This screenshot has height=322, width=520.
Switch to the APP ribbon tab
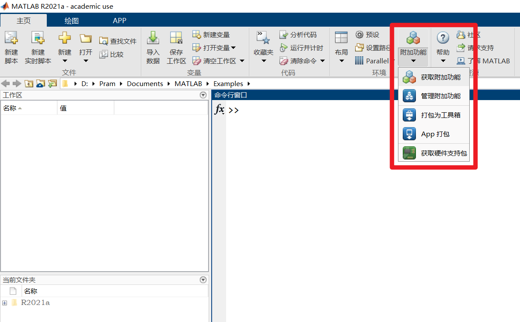tap(119, 21)
